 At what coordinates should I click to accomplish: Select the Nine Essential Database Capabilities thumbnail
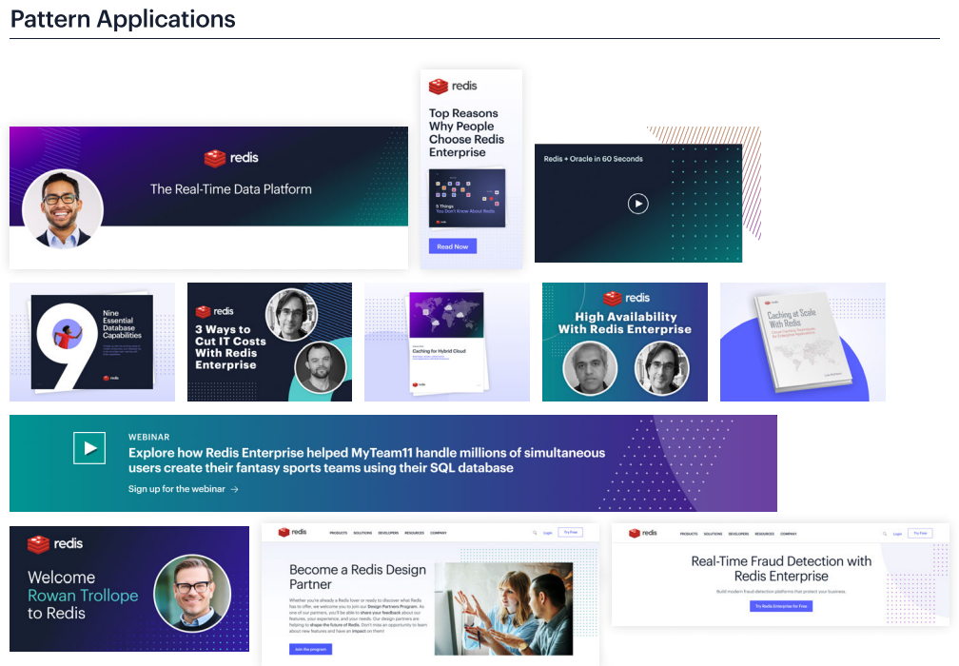pyautogui.click(x=92, y=342)
